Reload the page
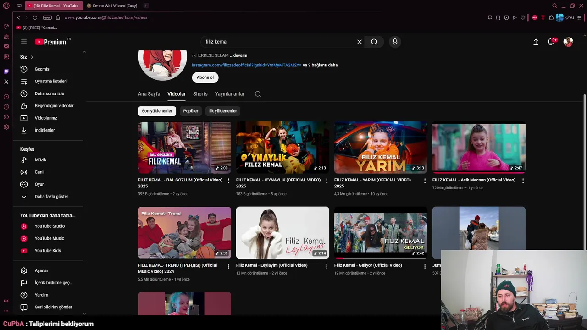587x330 pixels. click(x=35, y=17)
